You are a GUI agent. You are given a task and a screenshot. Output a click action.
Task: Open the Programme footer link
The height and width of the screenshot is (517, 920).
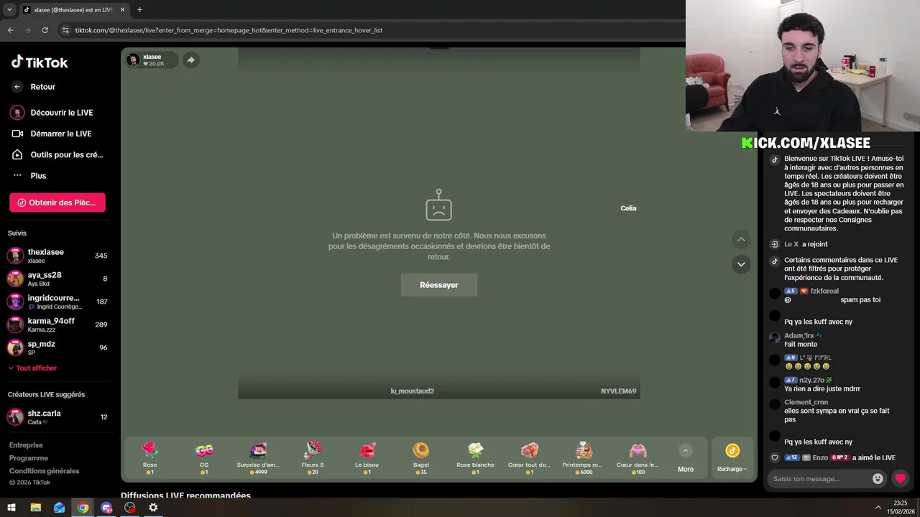[x=29, y=458]
